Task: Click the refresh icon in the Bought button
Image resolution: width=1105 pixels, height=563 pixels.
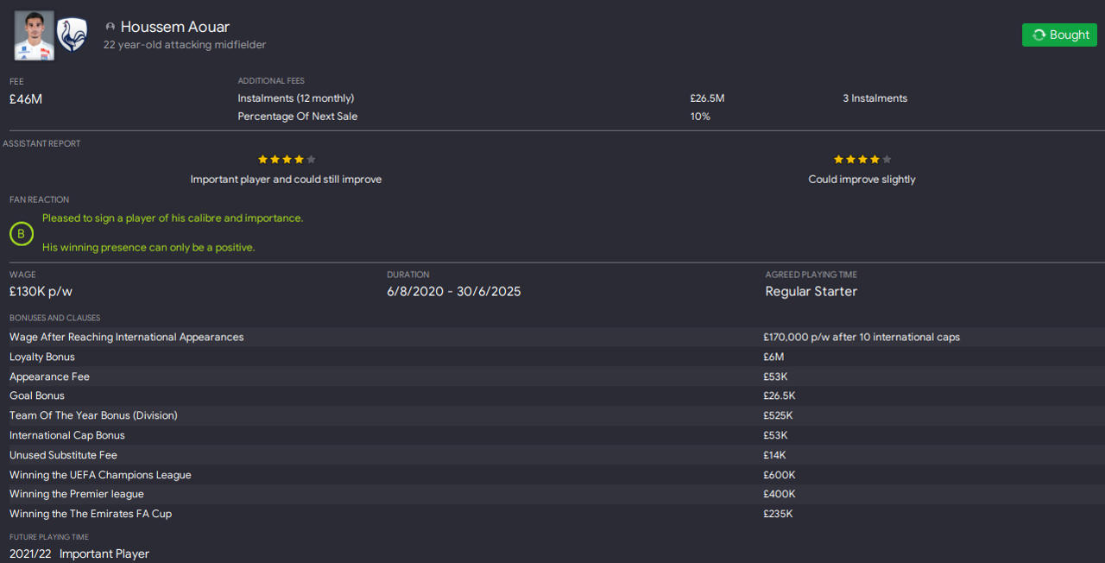Action: click(x=1039, y=35)
